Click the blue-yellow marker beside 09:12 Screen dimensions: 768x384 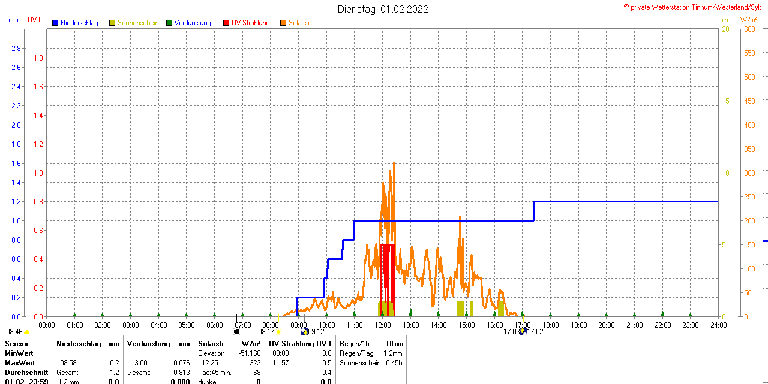coord(304,331)
